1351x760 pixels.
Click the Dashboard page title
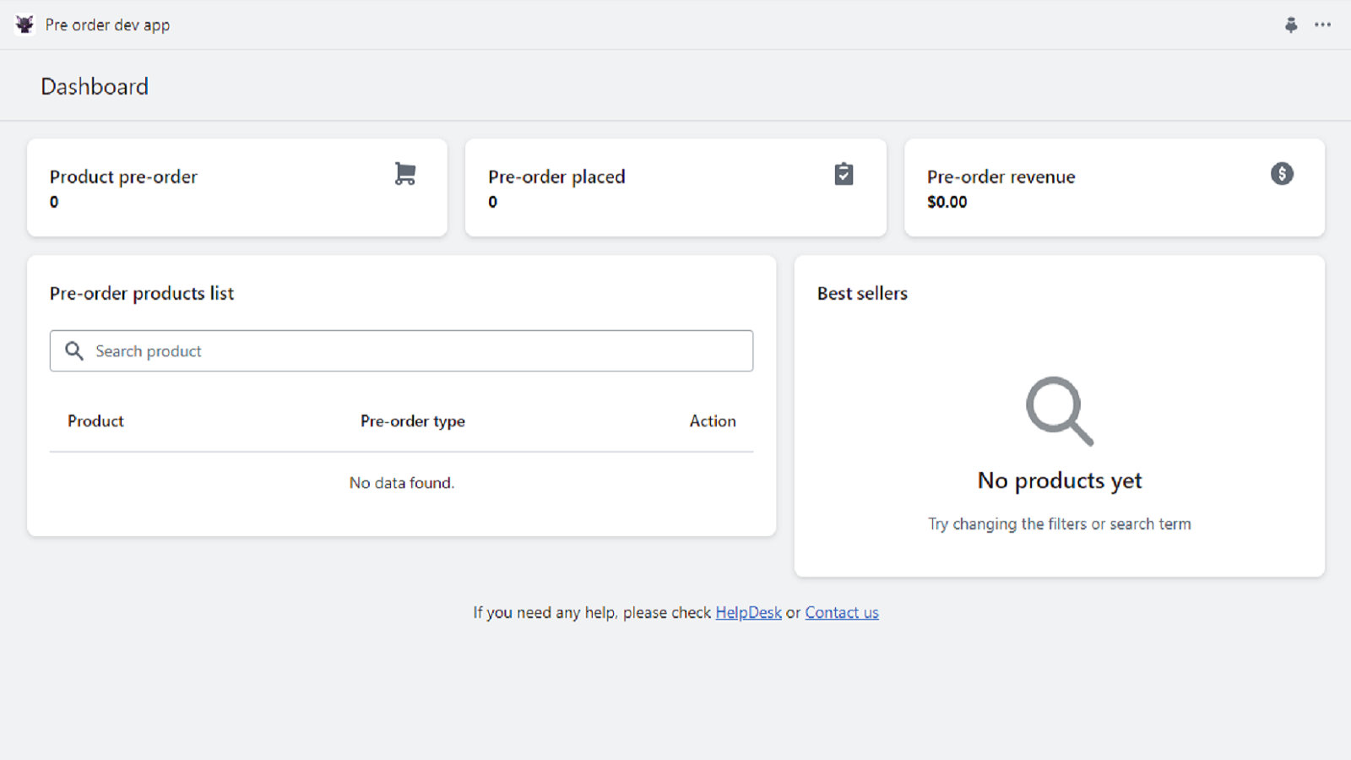(95, 86)
